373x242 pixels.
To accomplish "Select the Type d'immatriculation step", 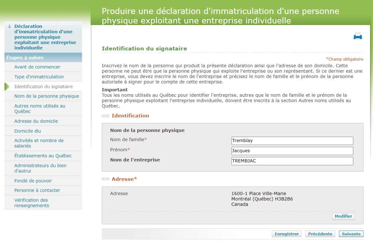I will pyautogui.click(x=39, y=77).
